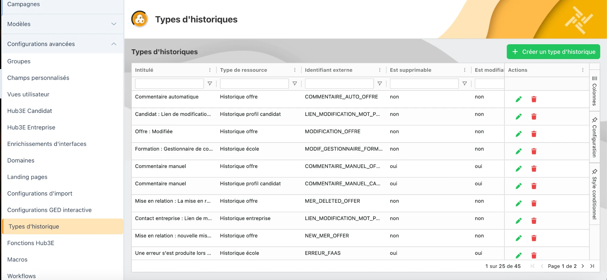
Task: Delete the Offre : Modifiée row
Action: click(x=534, y=134)
